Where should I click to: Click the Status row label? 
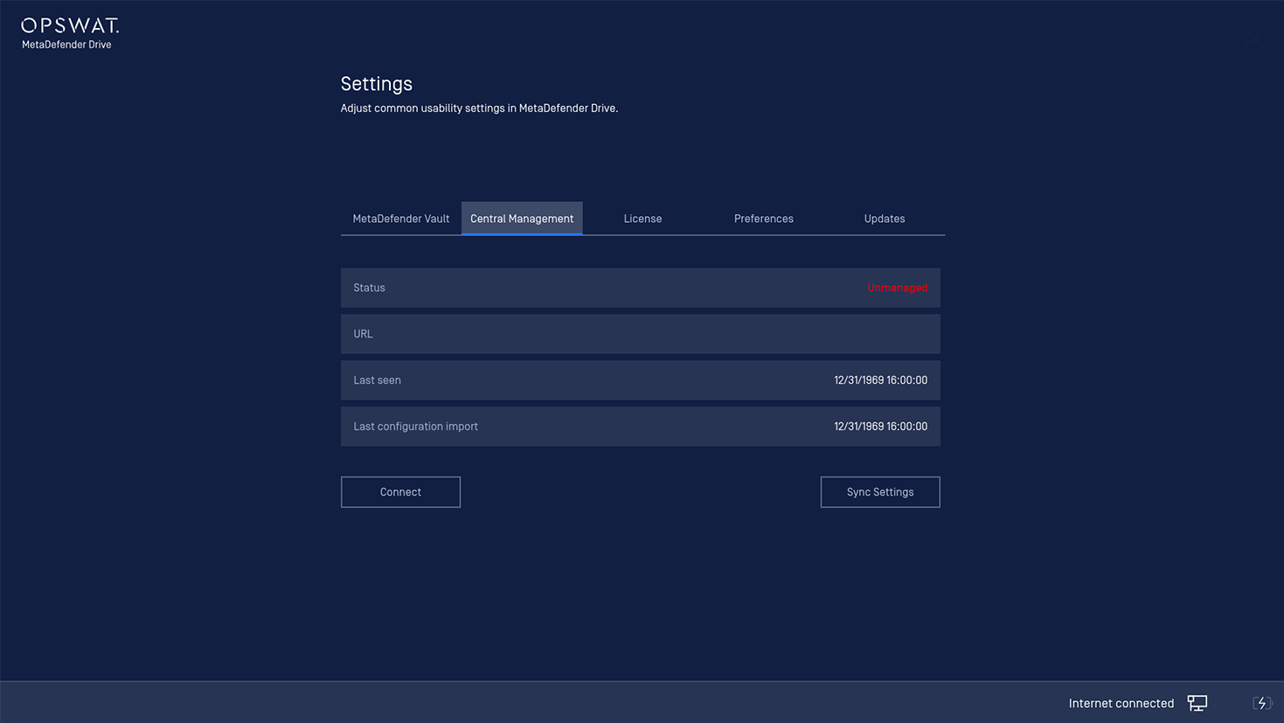point(369,288)
